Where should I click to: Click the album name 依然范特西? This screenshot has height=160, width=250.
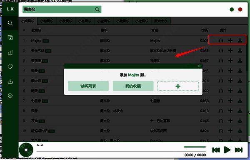pyautogui.click(x=158, y=131)
